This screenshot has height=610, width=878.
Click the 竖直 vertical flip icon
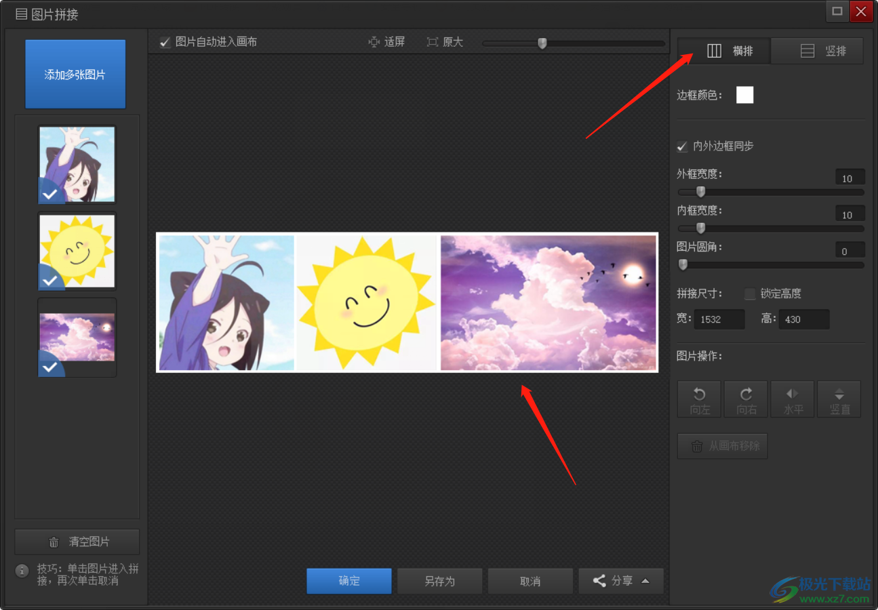[839, 399]
